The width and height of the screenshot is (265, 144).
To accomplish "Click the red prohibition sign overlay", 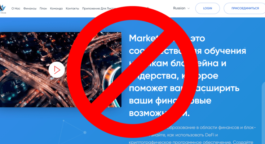I will coord(133,72).
